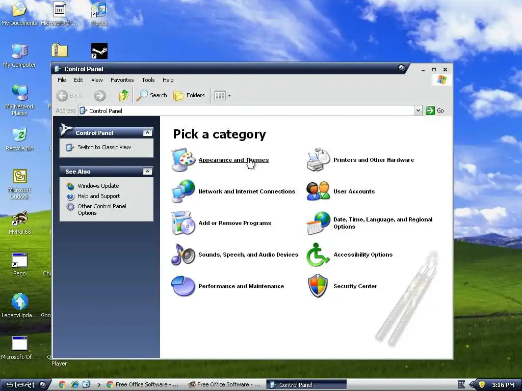Viewport: 522px width, 391px height.
Task: Select My Network Places desktop icon
Action: coord(19,100)
